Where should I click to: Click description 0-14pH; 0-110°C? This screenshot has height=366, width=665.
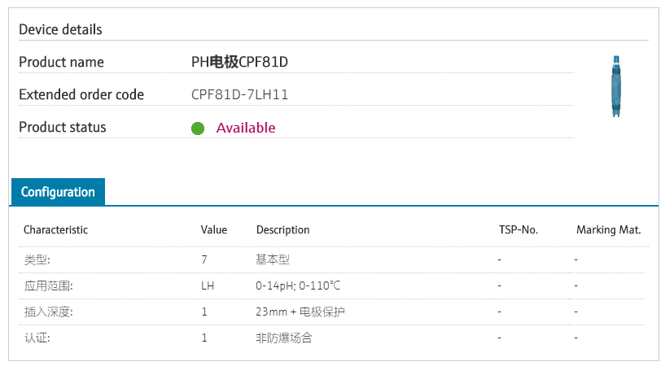(x=298, y=286)
